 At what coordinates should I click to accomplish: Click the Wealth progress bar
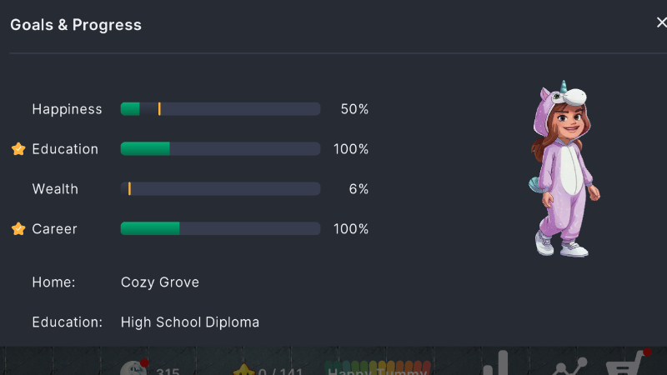(220, 189)
